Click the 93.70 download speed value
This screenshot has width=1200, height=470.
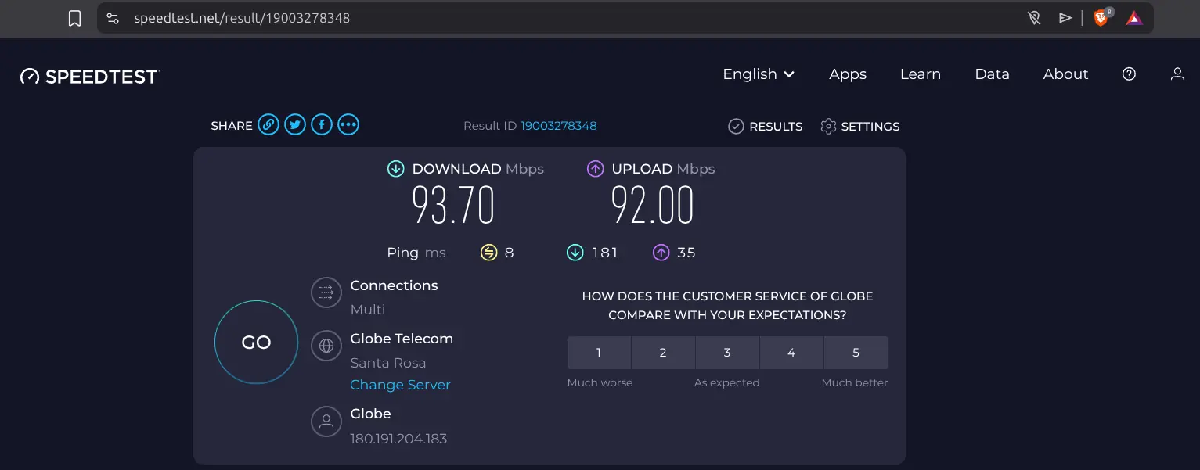453,206
